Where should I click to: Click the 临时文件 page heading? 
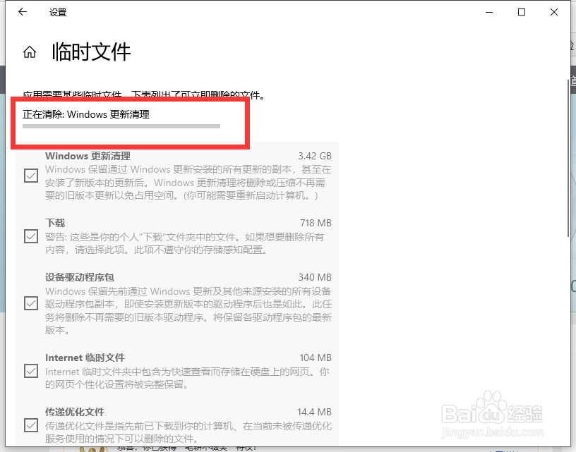point(92,52)
